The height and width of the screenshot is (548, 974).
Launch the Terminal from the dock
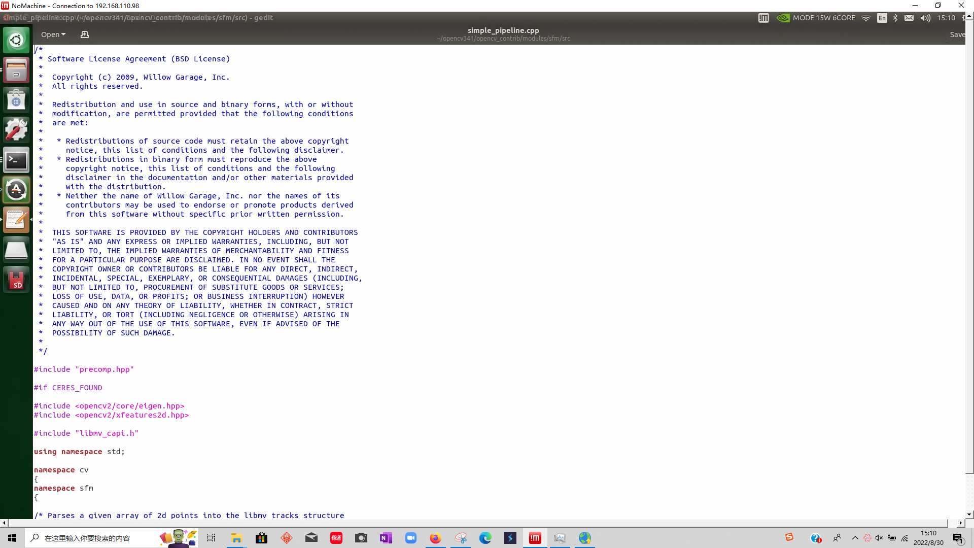coord(16,160)
